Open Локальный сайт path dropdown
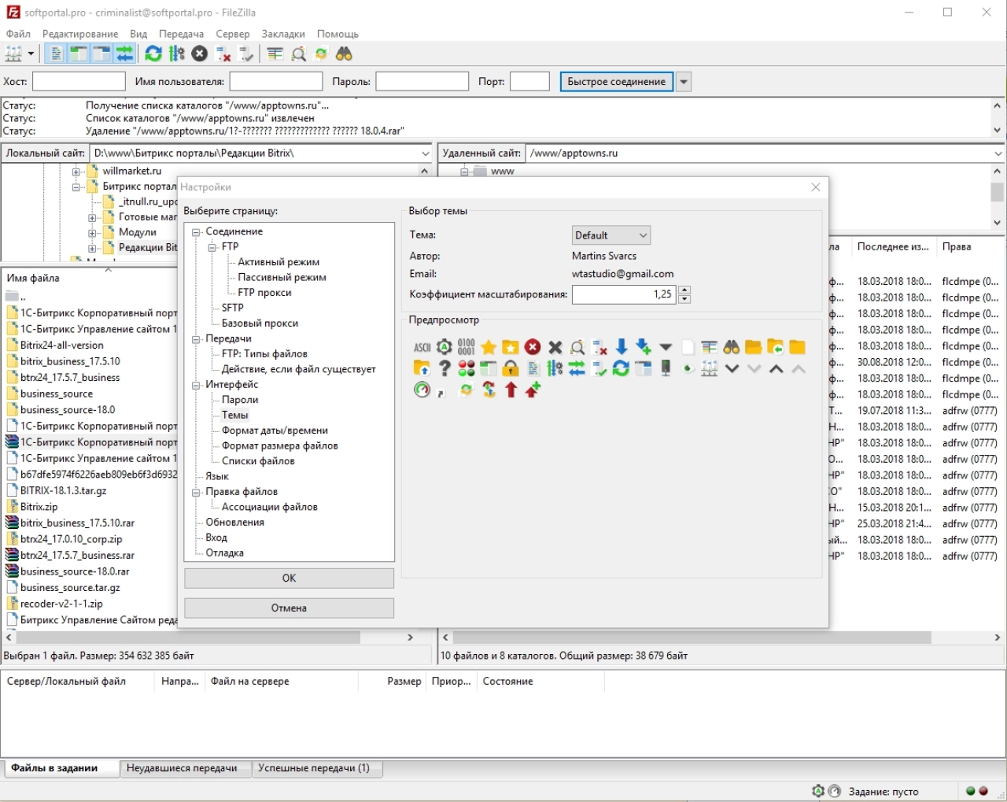The image size is (1007, 802). tap(426, 153)
